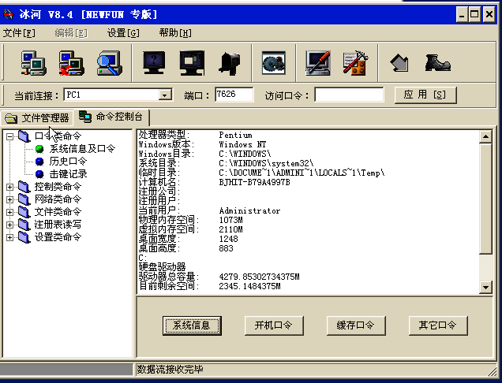The image size is (502, 383).
Task: Open the 文件[F] menu
Action: point(19,33)
